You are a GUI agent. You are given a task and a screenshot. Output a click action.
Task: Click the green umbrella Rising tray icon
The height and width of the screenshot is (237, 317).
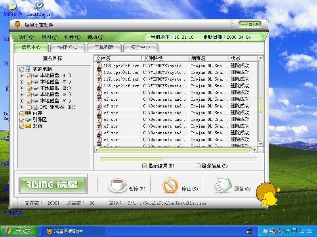click(x=286, y=231)
